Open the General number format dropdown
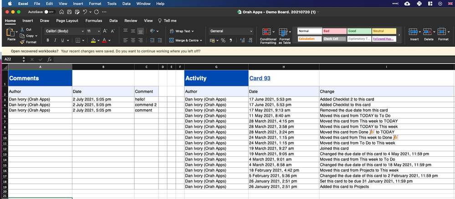The width and height of the screenshot is (455, 199). (231, 31)
